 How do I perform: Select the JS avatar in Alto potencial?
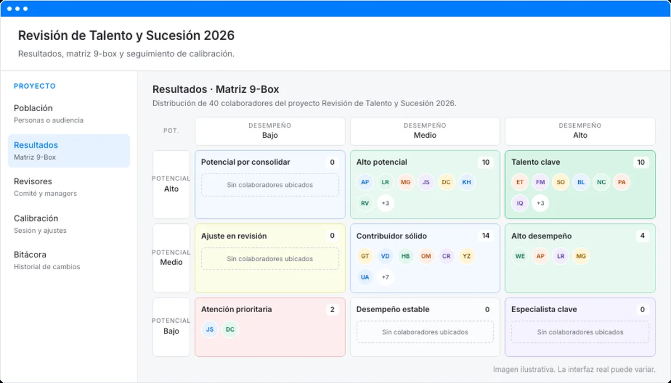426,182
